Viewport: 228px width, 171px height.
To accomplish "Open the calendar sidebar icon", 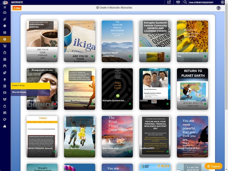I will (5, 59).
